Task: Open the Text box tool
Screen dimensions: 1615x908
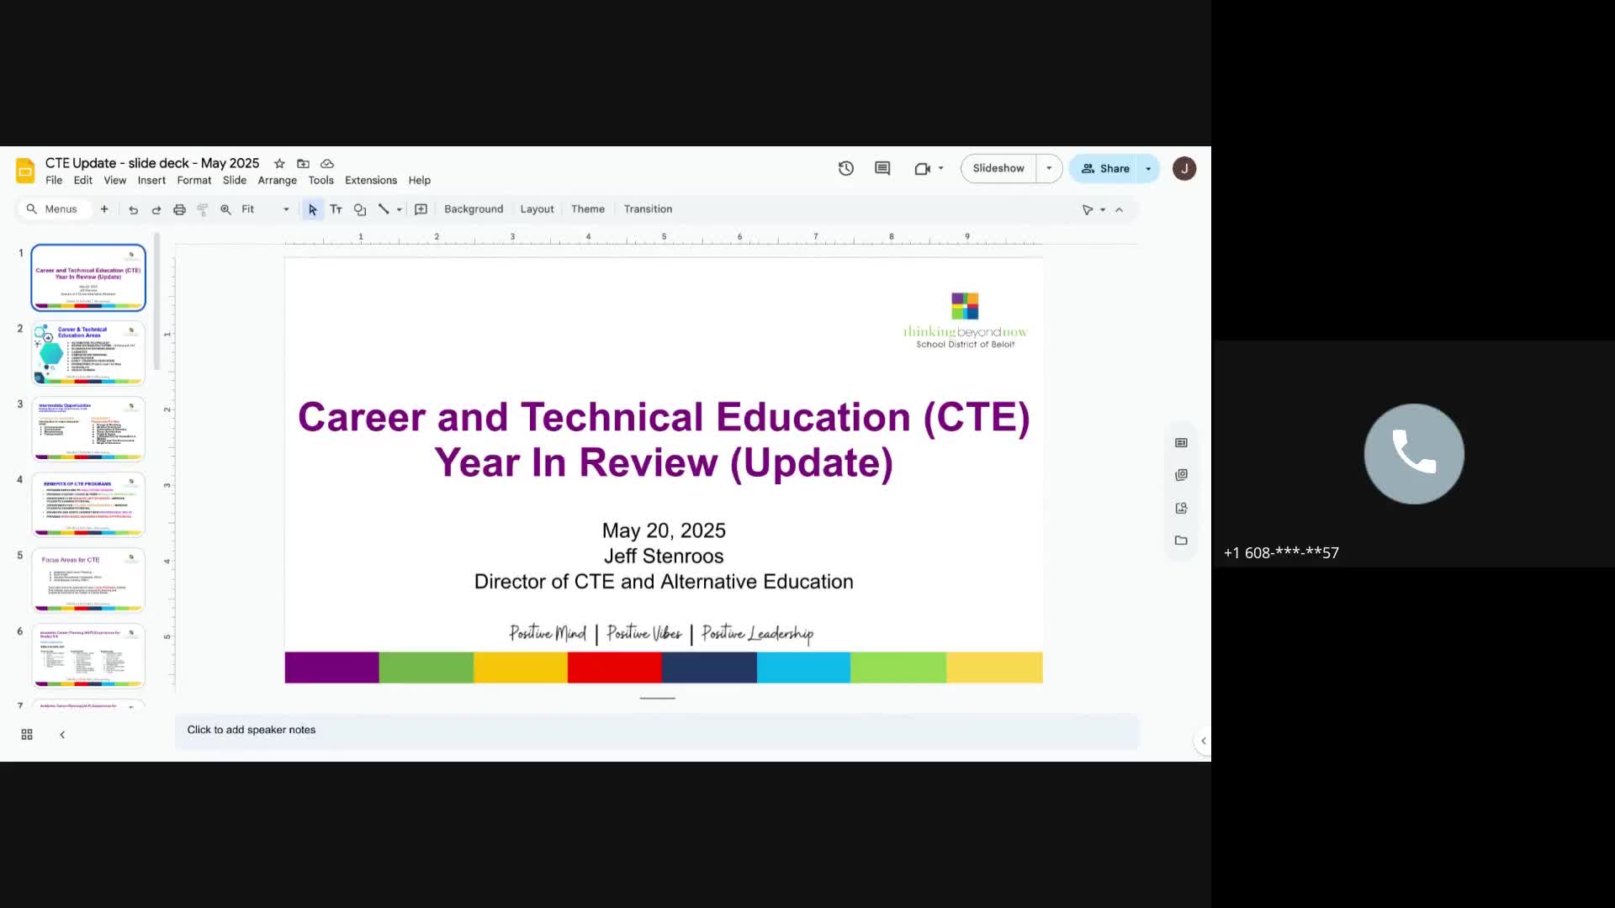Action: [336, 209]
